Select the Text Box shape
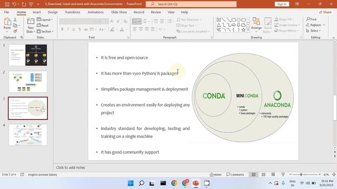 219,20
